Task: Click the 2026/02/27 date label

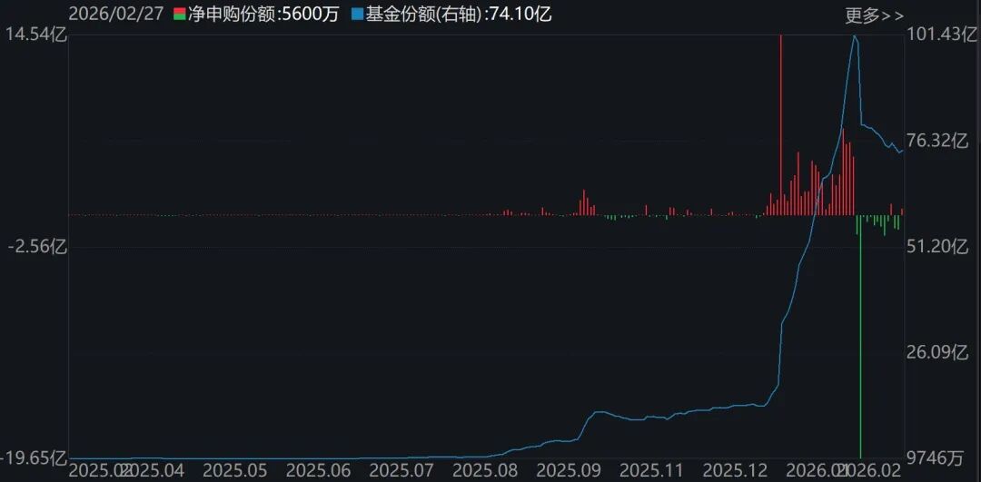Action: (118, 15)
